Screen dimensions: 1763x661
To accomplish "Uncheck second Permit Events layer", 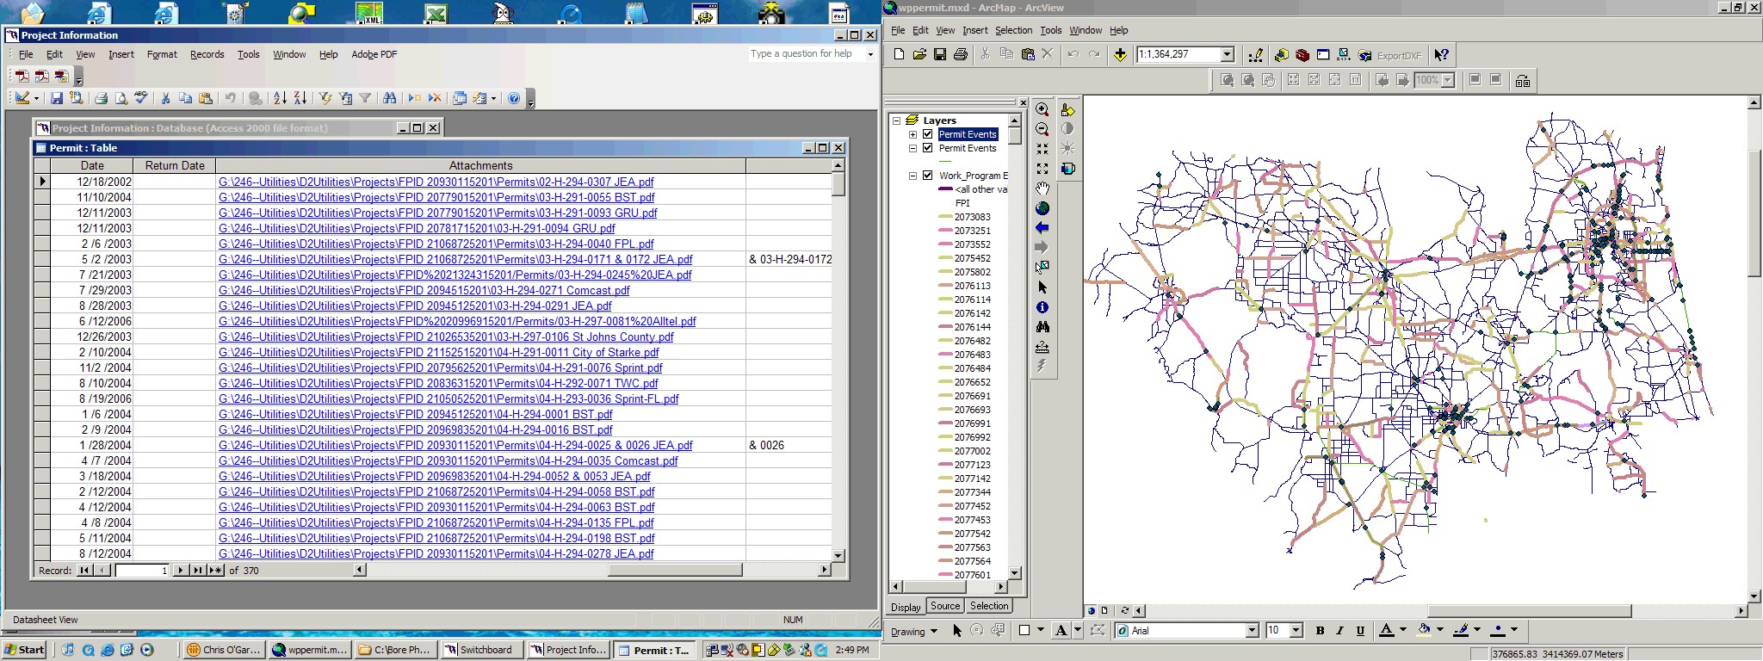I will click(x=928, y=148).
